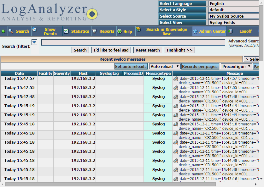The width and height of the screenshot is (264, 187).
Task: Open details icon for the time=15:43:16 message
Action: click(176, 179)
